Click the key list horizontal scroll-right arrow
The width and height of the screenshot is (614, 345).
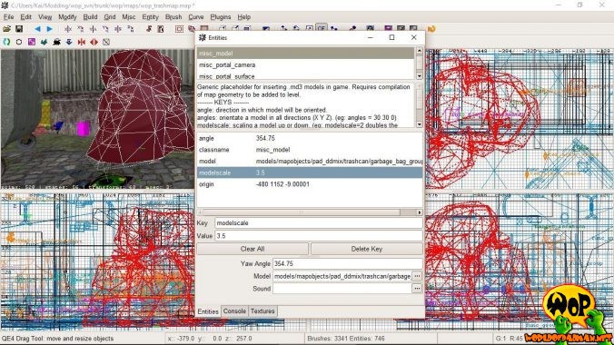pos(420,212)
